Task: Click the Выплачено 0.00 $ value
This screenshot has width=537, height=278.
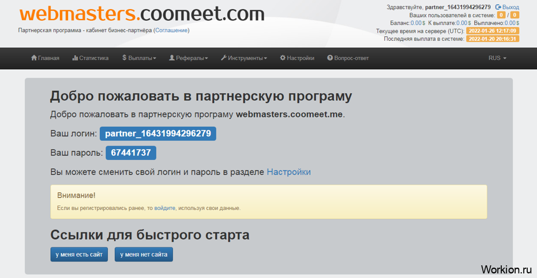Action: coord(512,23)
